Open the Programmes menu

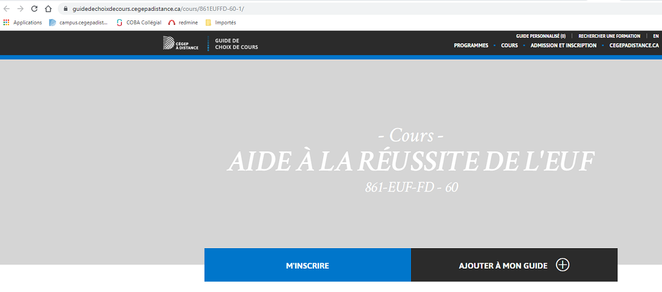tap(471, 46)
